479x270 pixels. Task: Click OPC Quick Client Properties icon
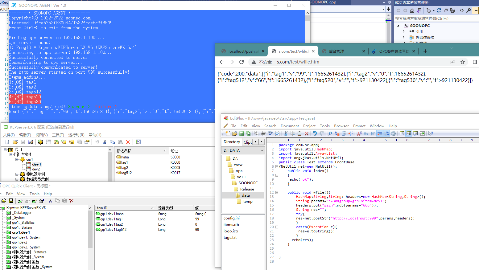click(x=41, y=201)
